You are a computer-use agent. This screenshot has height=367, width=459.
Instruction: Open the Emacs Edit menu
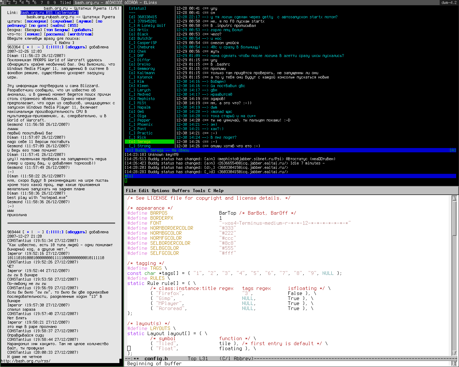pyautogui.click(x=144, y=191)
